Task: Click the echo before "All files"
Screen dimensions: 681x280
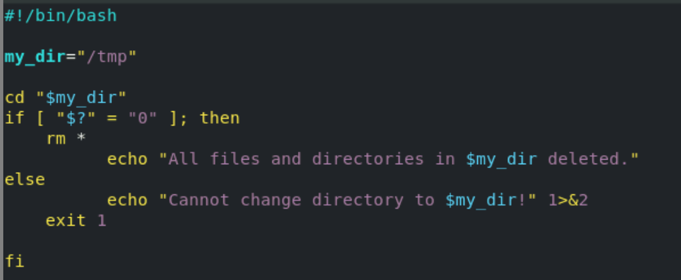Action: tap(127, 159)
